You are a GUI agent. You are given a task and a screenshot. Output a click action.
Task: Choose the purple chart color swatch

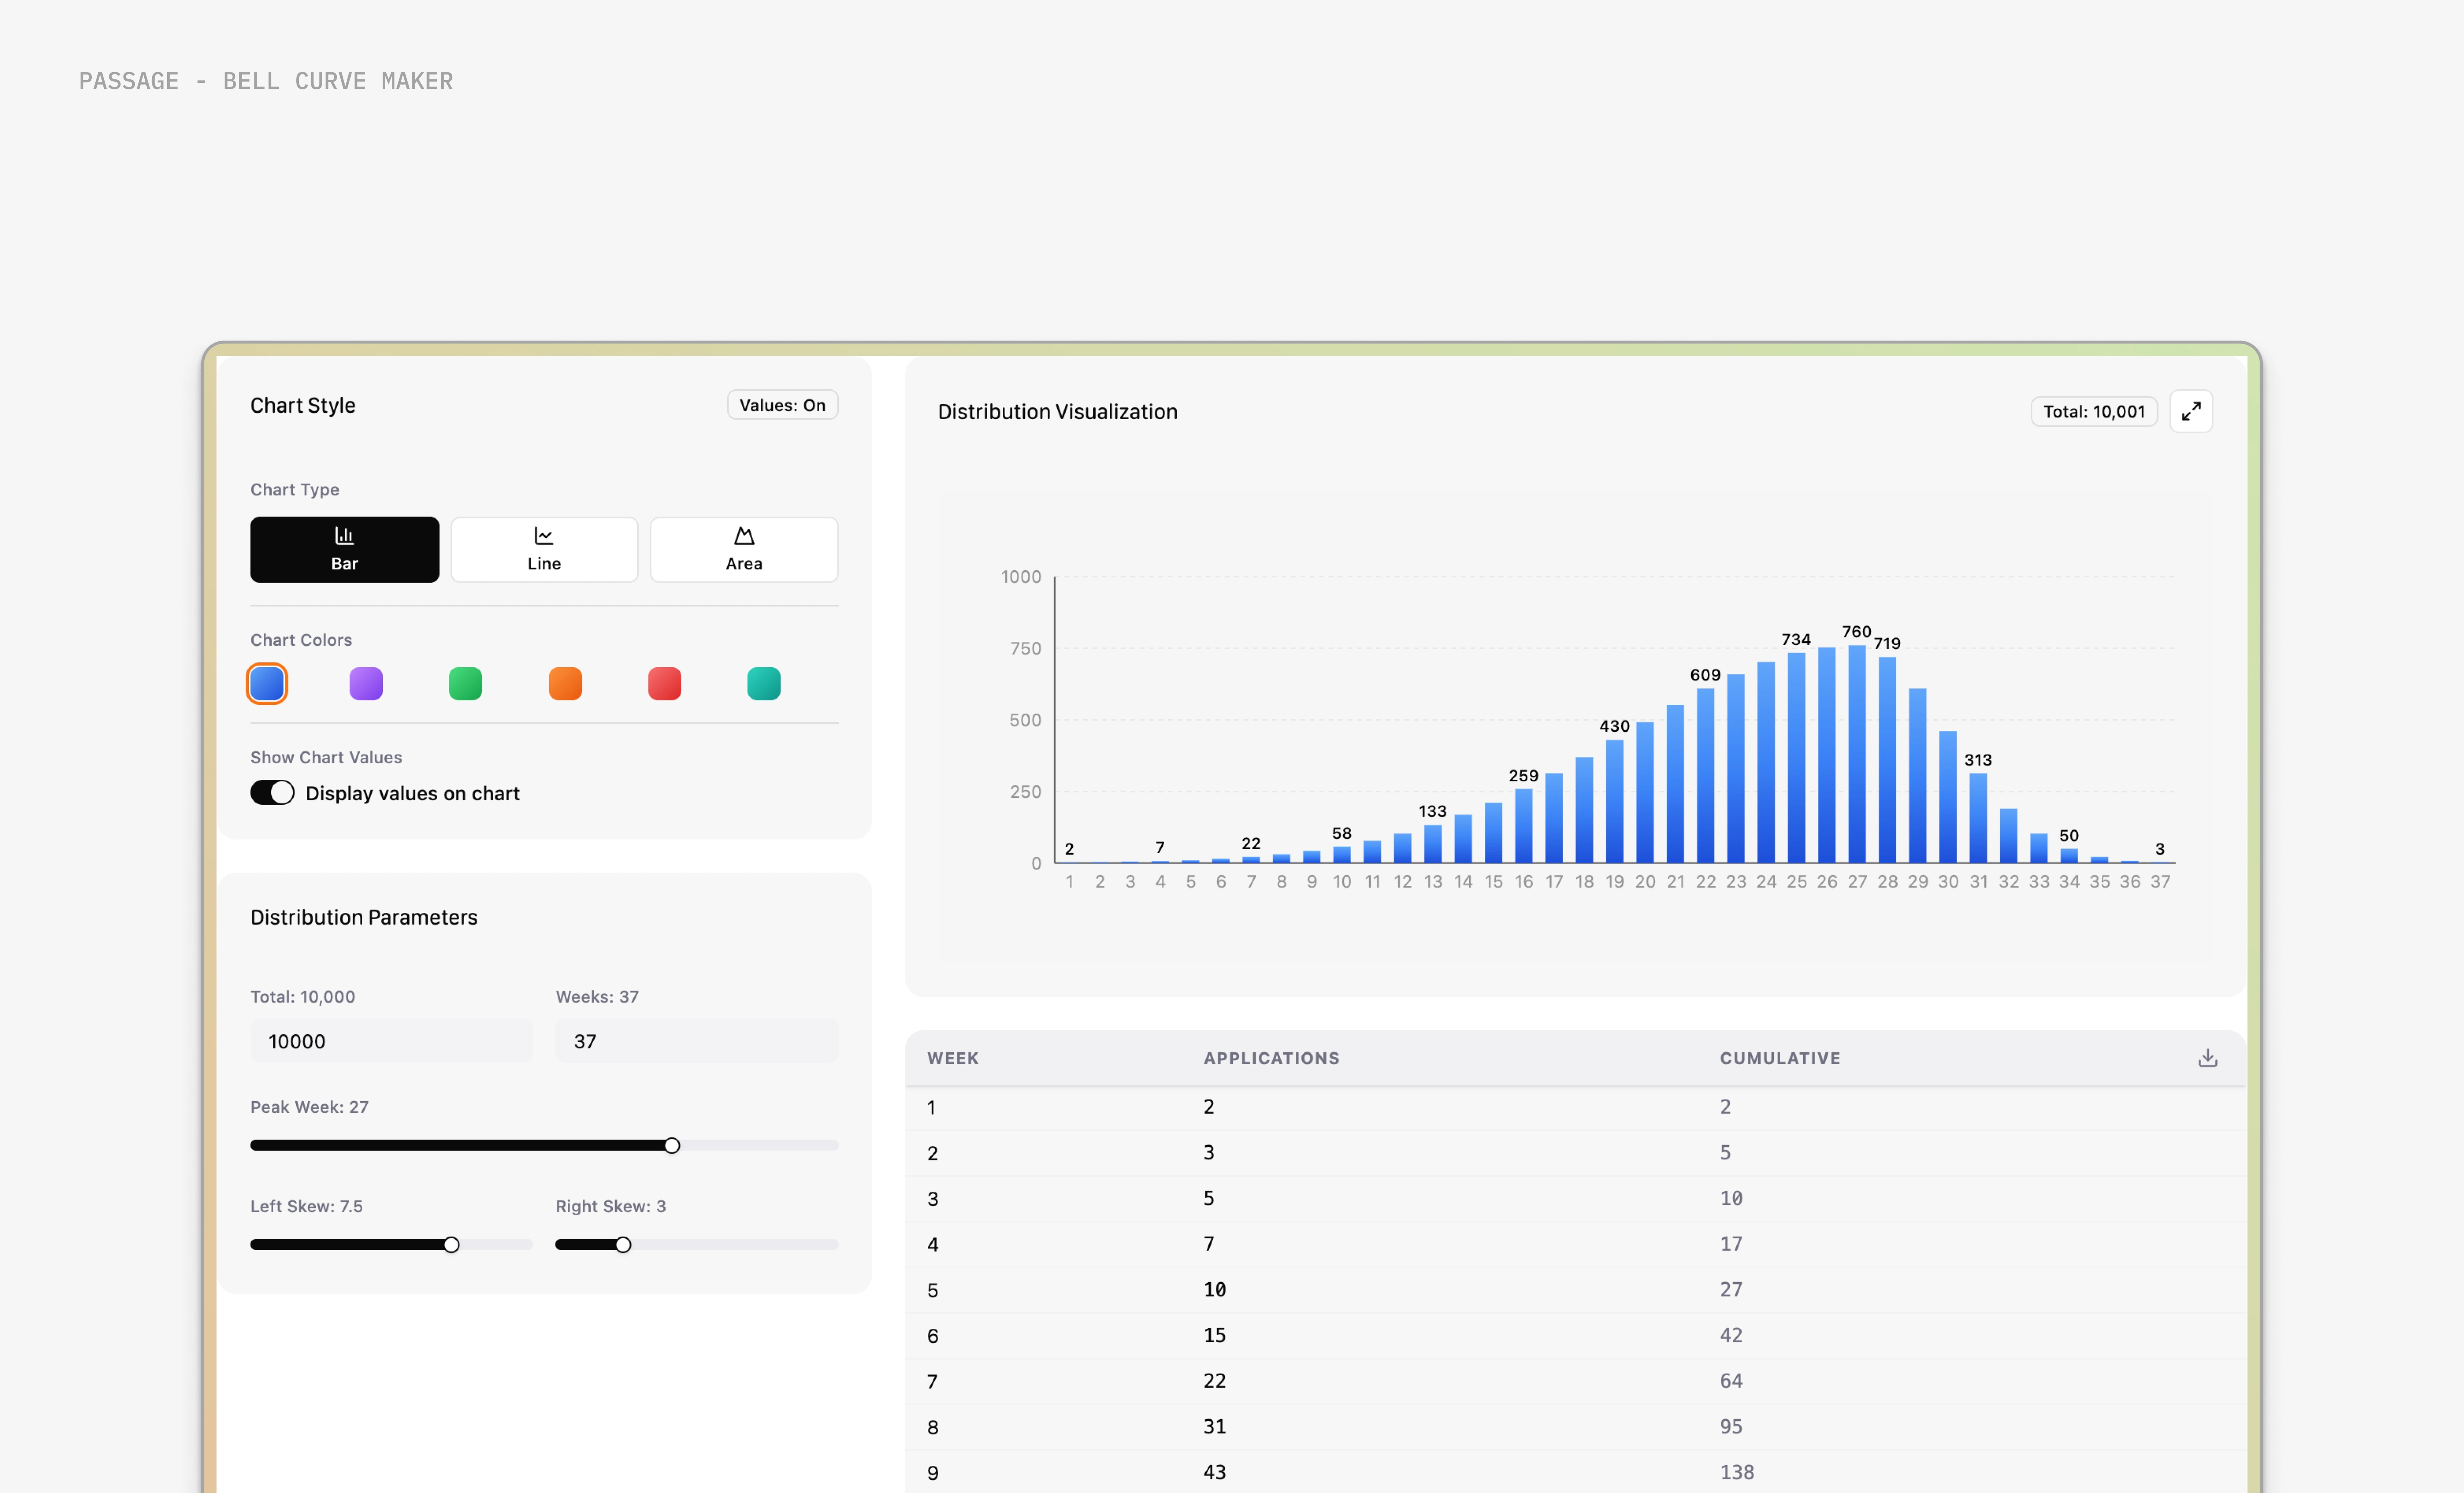tap(366, 684)
